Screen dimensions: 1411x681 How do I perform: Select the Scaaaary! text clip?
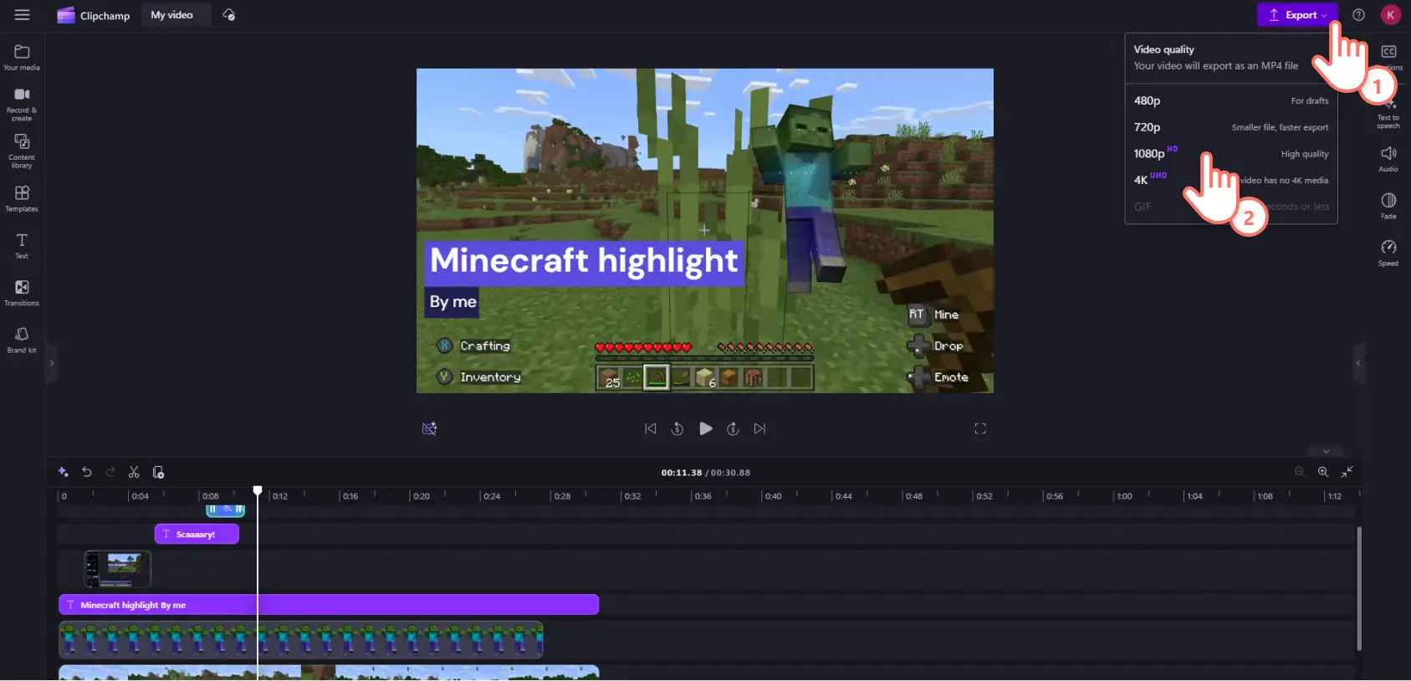197,534
